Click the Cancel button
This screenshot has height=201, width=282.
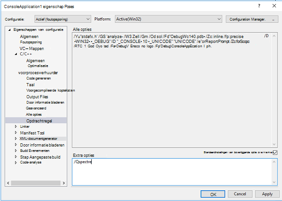(240, 194)
